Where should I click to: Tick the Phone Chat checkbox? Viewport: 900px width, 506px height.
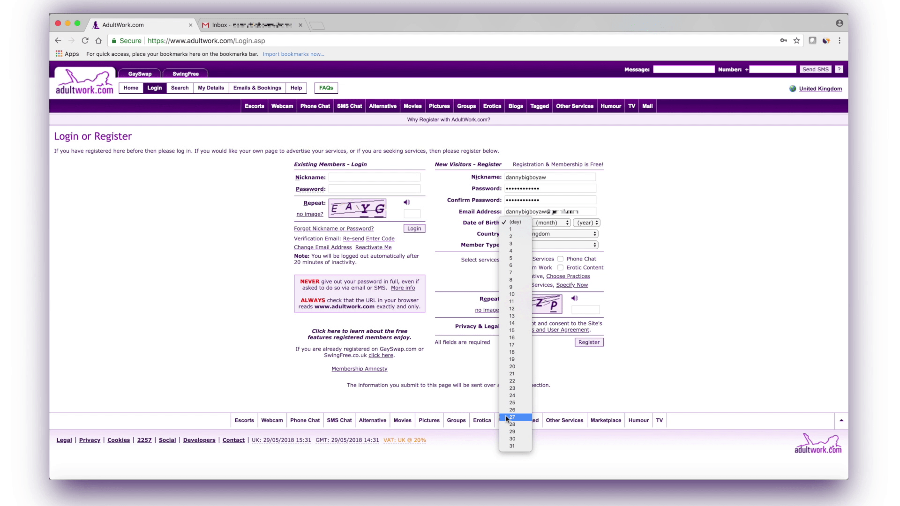560,259
